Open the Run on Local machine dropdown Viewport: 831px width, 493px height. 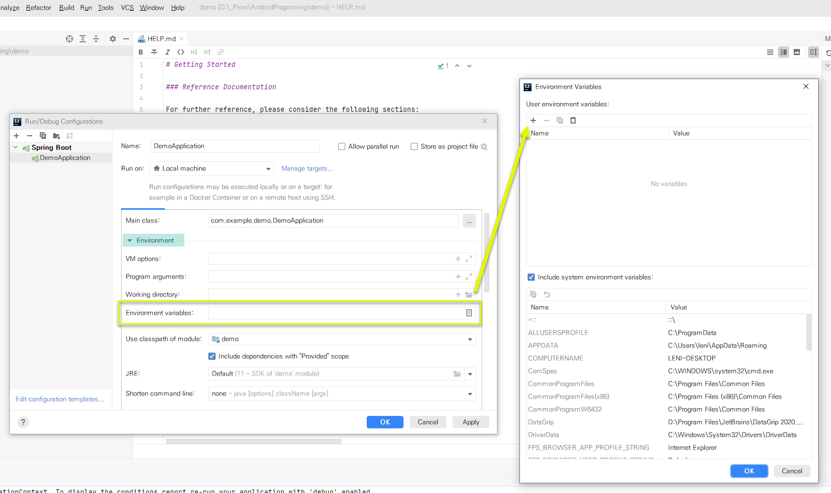click(x=212, y=168)
